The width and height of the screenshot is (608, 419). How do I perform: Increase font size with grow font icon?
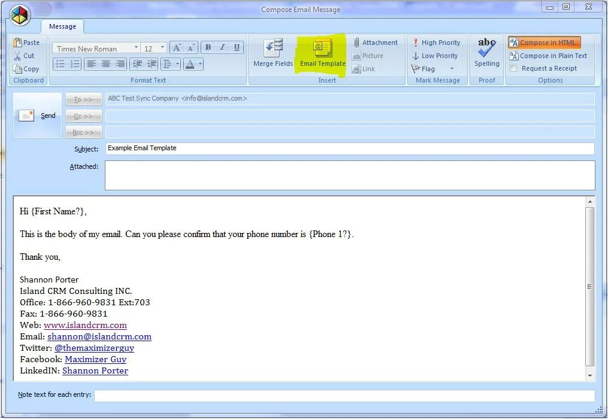coord(177,48)
